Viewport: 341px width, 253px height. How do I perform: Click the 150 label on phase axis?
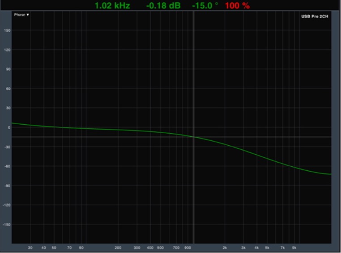tap(8, 30)
